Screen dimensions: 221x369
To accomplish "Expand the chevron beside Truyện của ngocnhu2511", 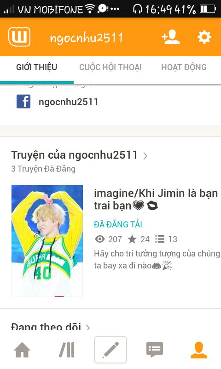I will coord(145,156).
